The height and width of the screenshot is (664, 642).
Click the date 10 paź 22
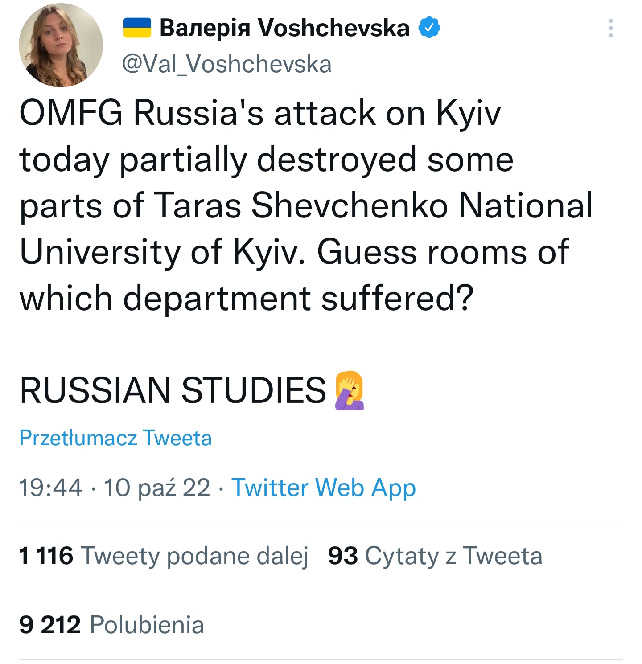click(x=157, y=487)
